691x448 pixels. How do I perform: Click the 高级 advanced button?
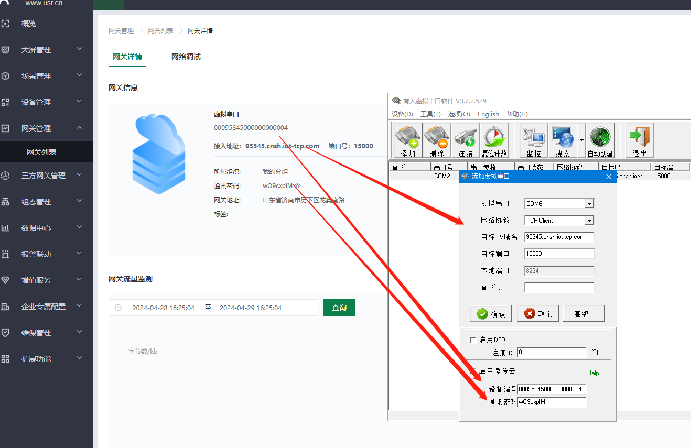584,314
